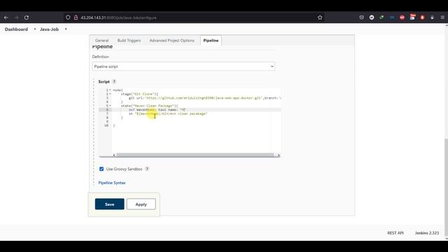Image resolution: width=448 pixels, height=252 pixels.
Task: Select the Pipeline tab
Action: click(211, 41)
